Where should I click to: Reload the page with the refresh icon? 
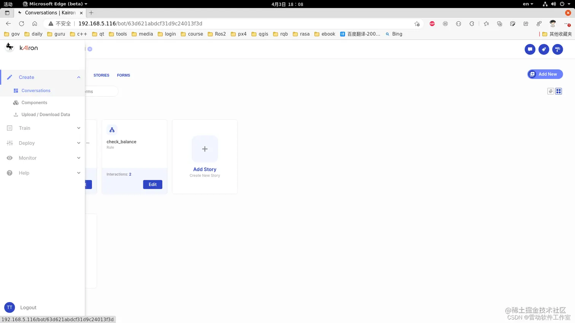[21, 24]
